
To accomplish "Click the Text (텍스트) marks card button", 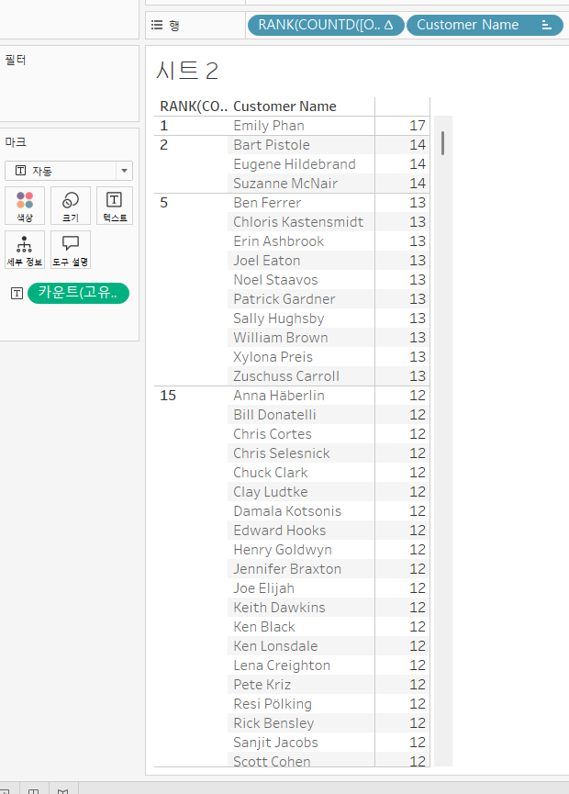I will point(115,205).
